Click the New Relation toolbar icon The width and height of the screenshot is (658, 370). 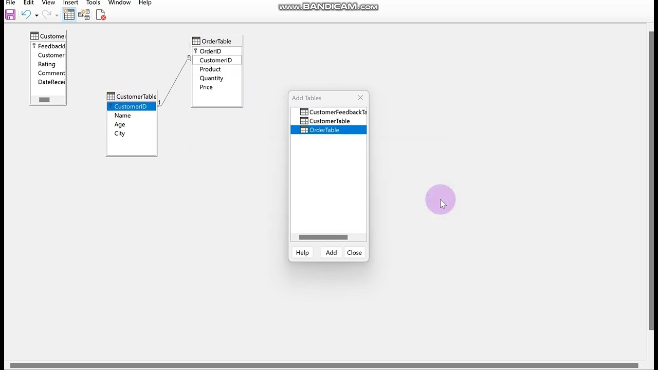click(x=84, y=15)
